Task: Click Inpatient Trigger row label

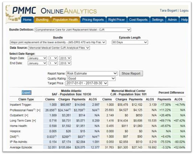Action: (x=20, y=105)
